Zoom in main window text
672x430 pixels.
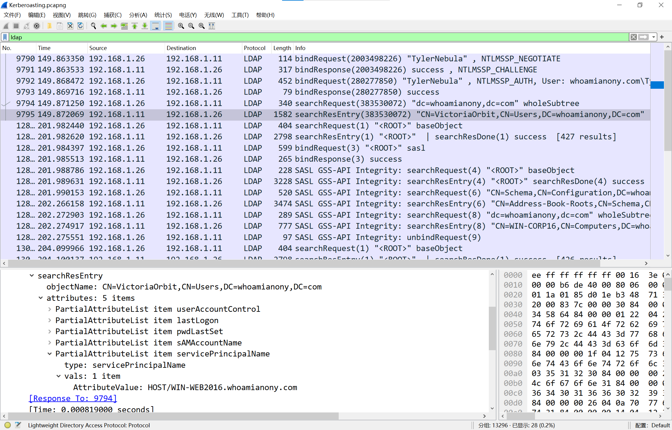pyautogui.click(x=181, y=26)
